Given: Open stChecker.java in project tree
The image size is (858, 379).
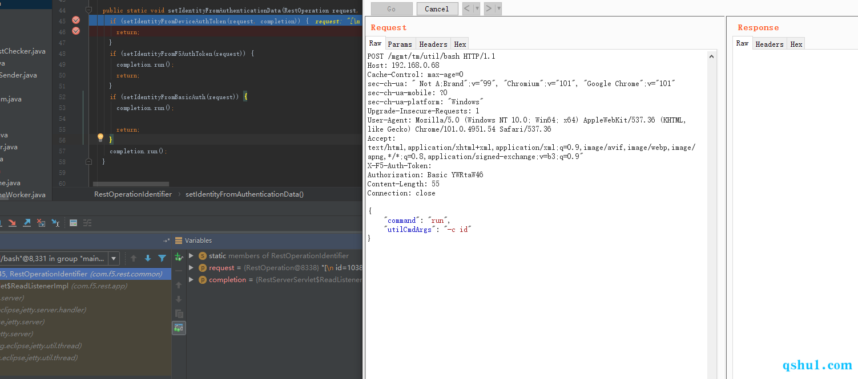Looking at the screenshot, I should (23, 51).
